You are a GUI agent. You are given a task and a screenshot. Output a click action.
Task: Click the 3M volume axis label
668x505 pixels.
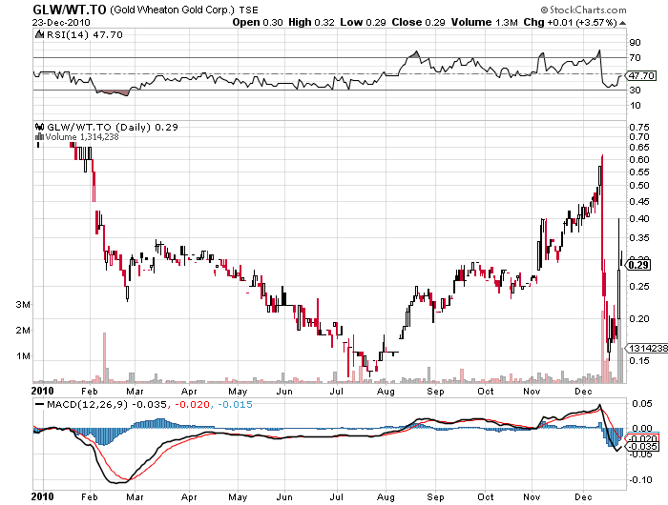click(23, 304)
